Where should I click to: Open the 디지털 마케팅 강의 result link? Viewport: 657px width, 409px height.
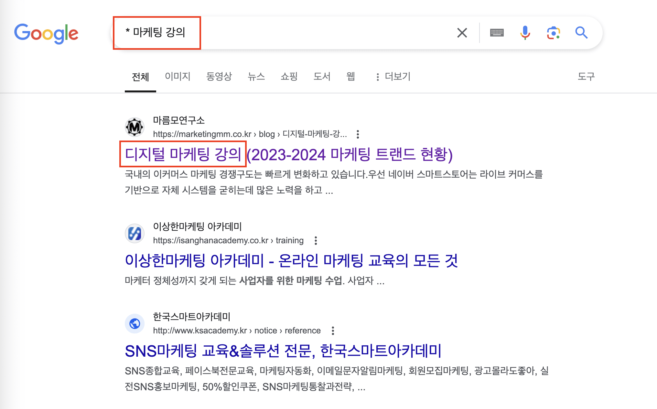[289, 154]
